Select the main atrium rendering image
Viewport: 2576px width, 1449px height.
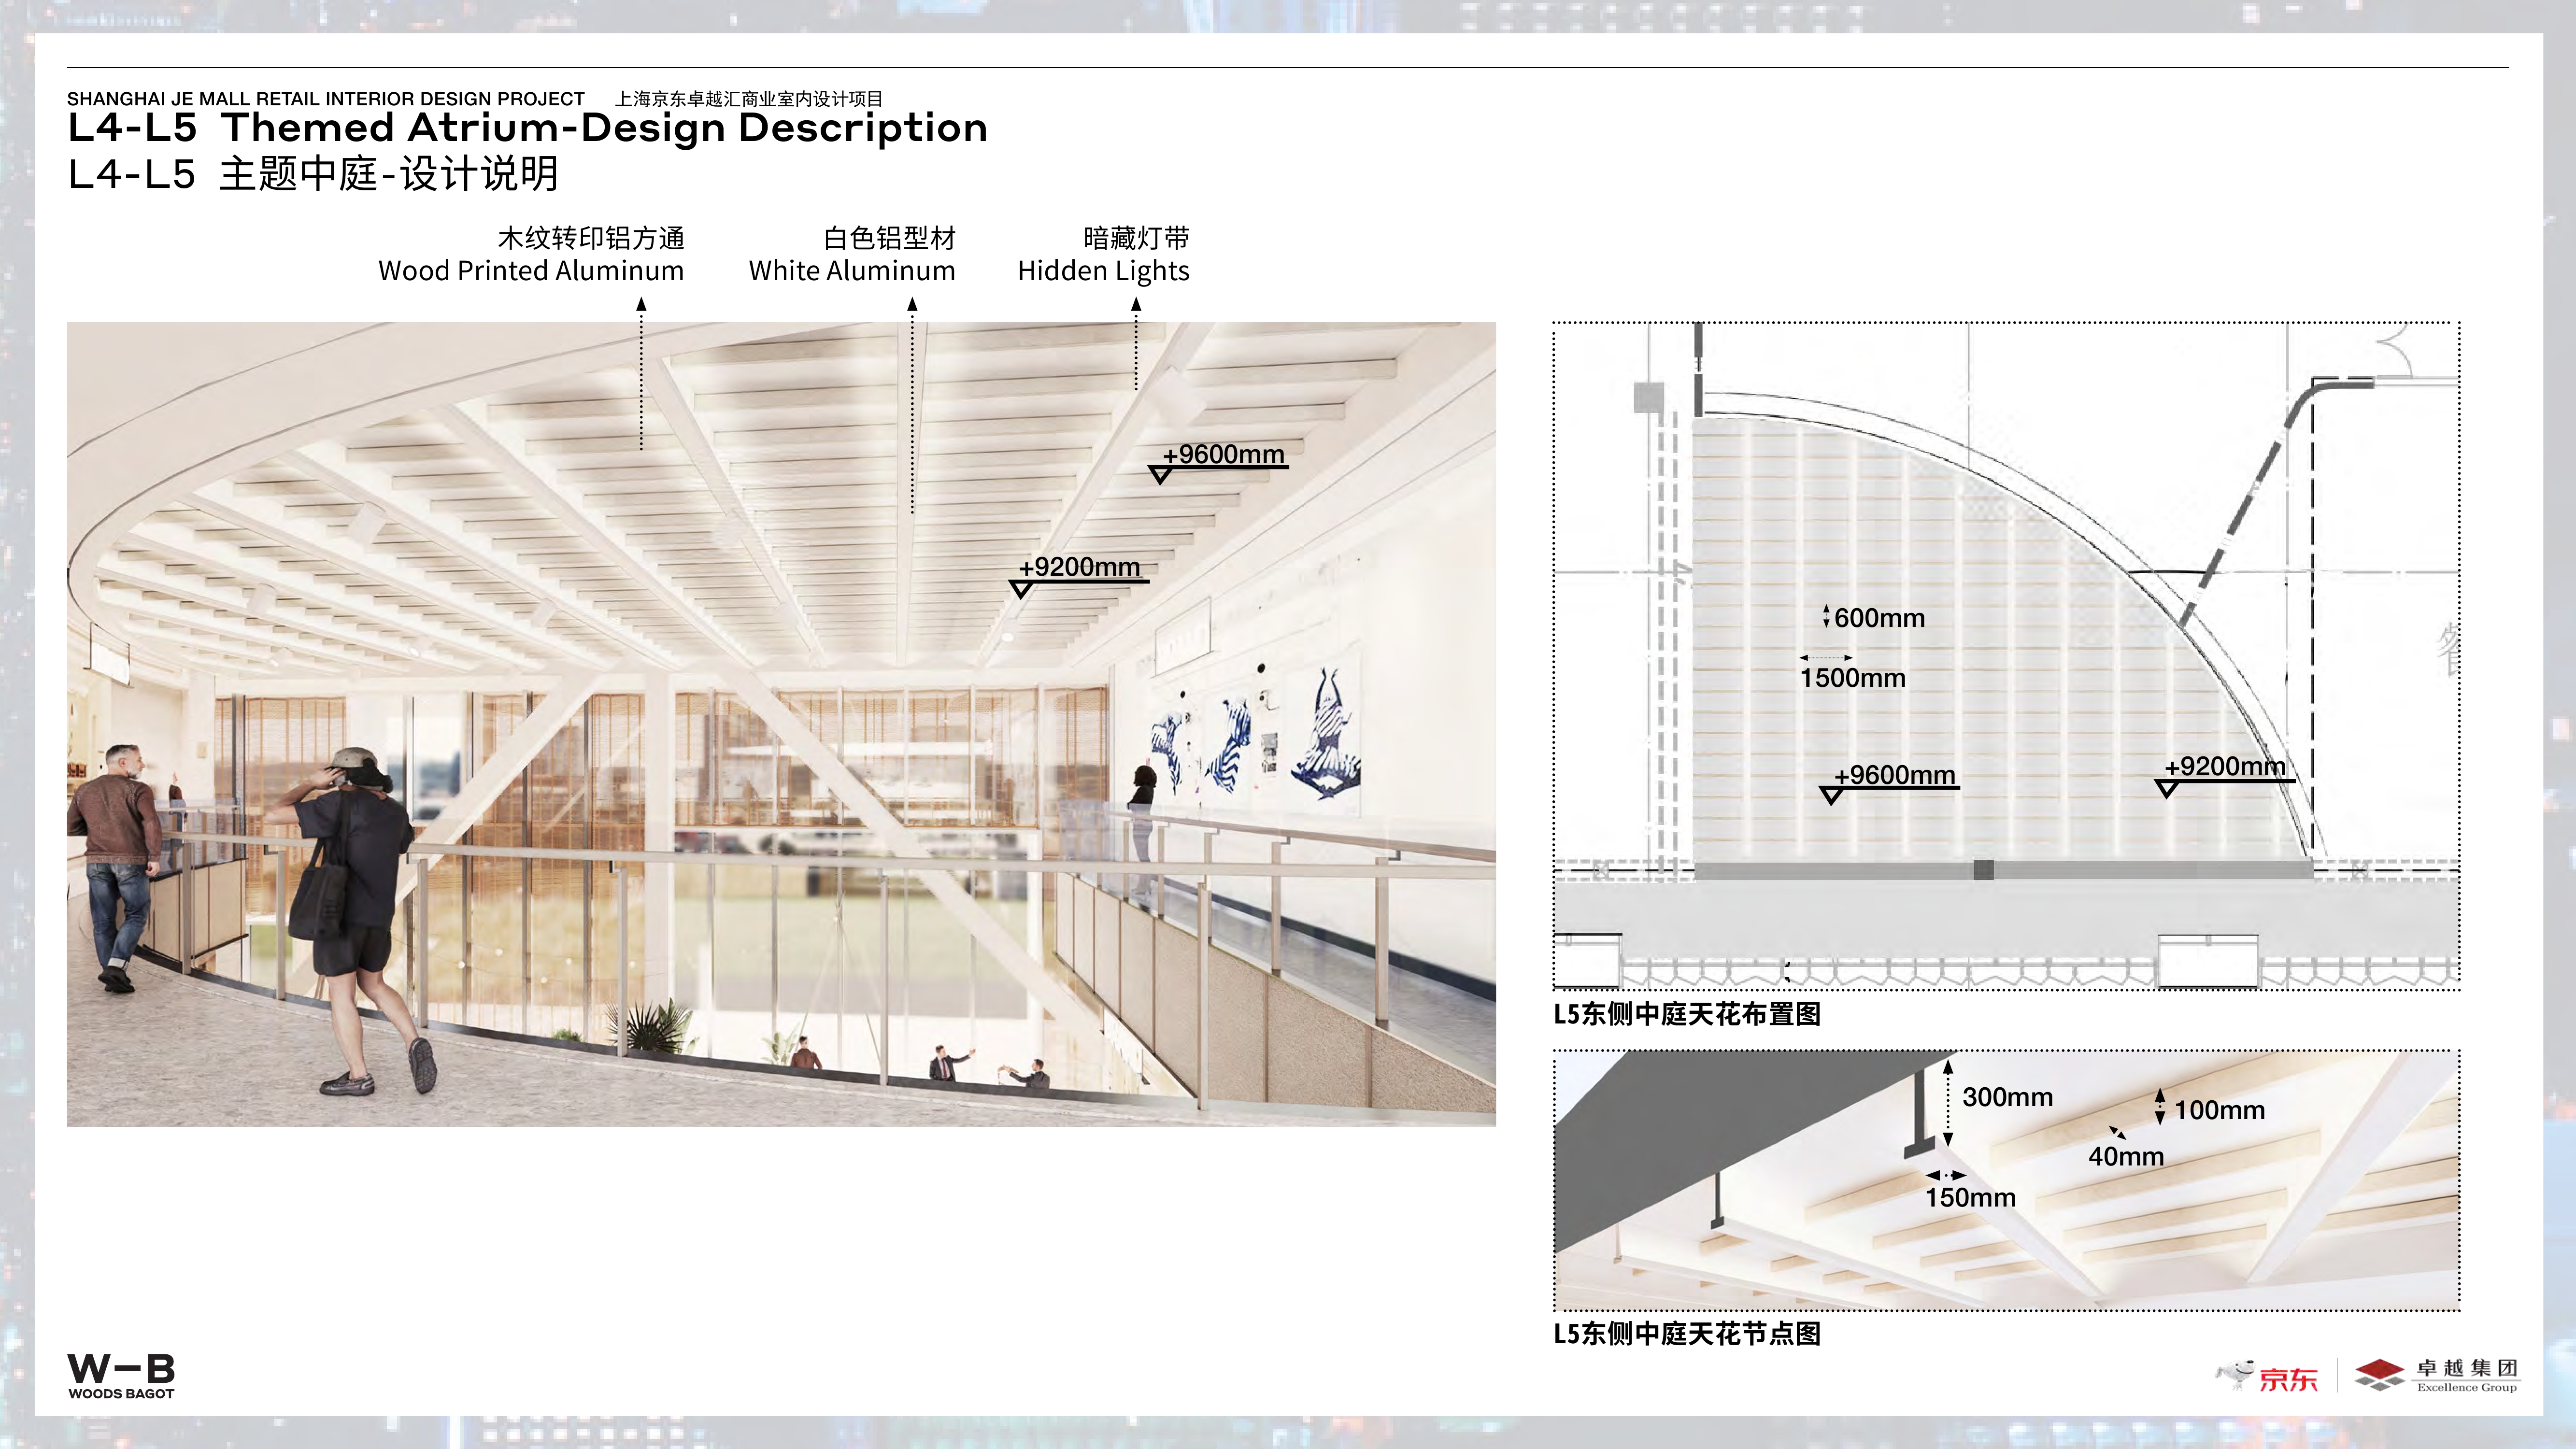coord(781,724)
